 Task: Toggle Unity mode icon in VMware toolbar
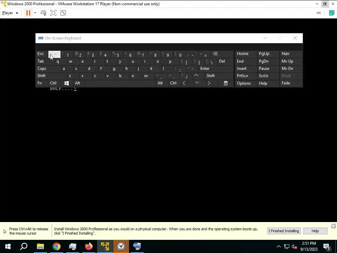coord(63,13)
